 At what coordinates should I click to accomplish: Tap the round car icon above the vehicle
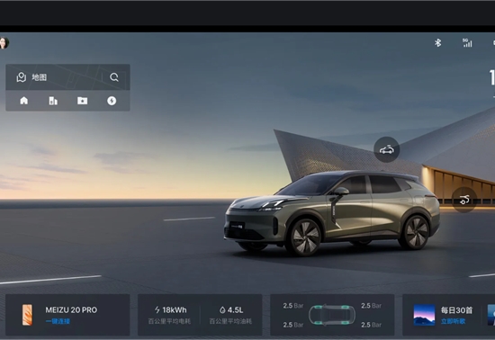387,149
